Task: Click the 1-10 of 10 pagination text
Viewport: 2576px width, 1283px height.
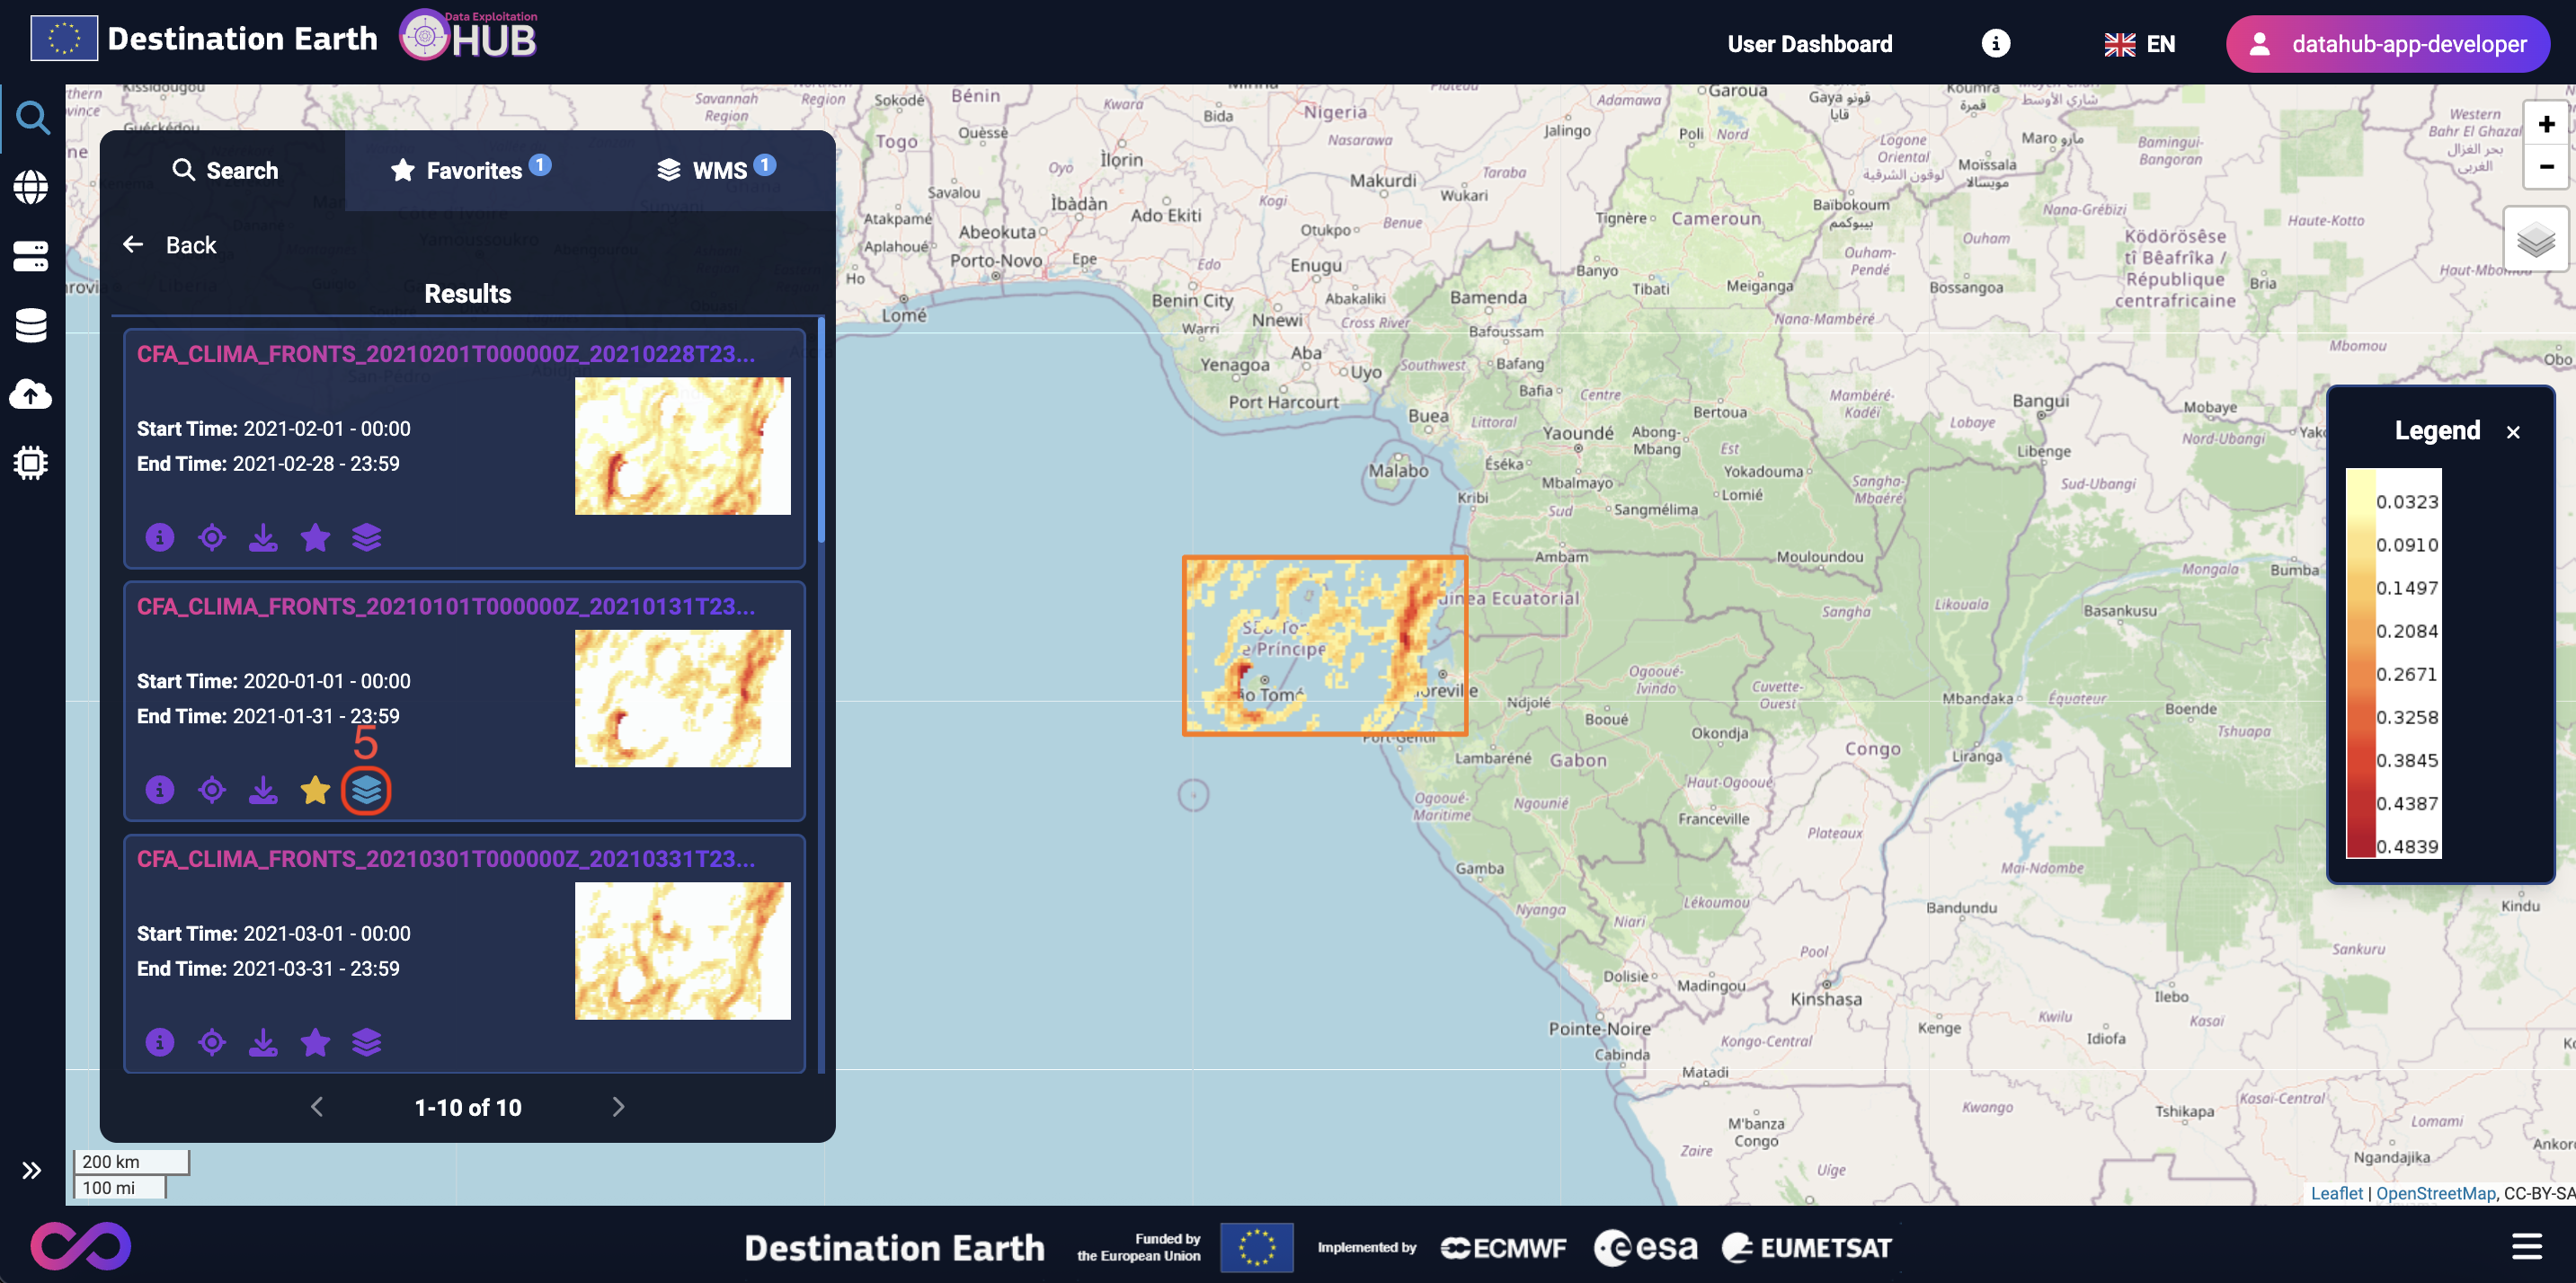Action: pyautogui.click(x=468, y=1107)
